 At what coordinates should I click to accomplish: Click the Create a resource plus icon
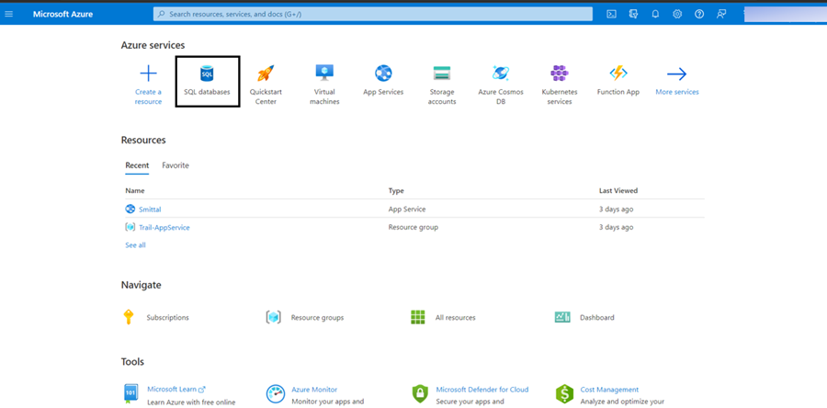[x=148, y=74]
